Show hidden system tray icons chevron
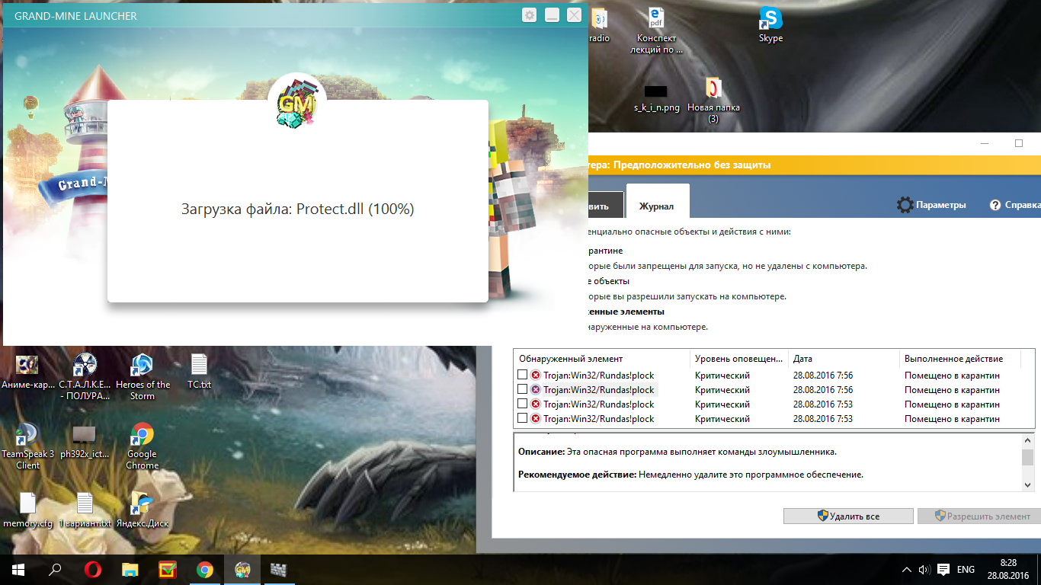 [x=907, y=570]
